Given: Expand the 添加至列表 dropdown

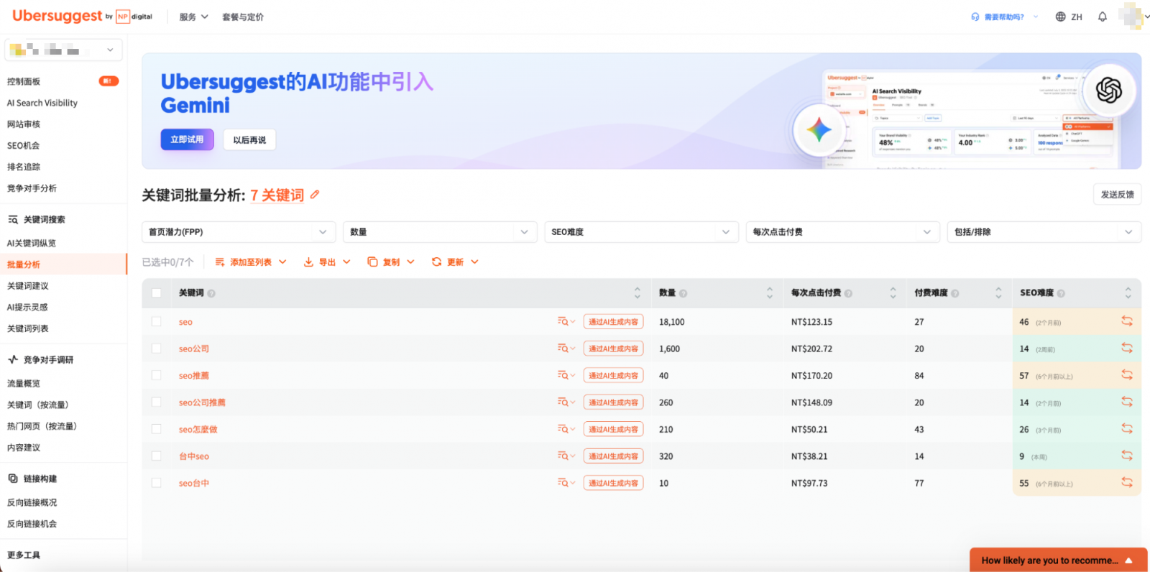Looking at the screenshot, I should (251, 262).
